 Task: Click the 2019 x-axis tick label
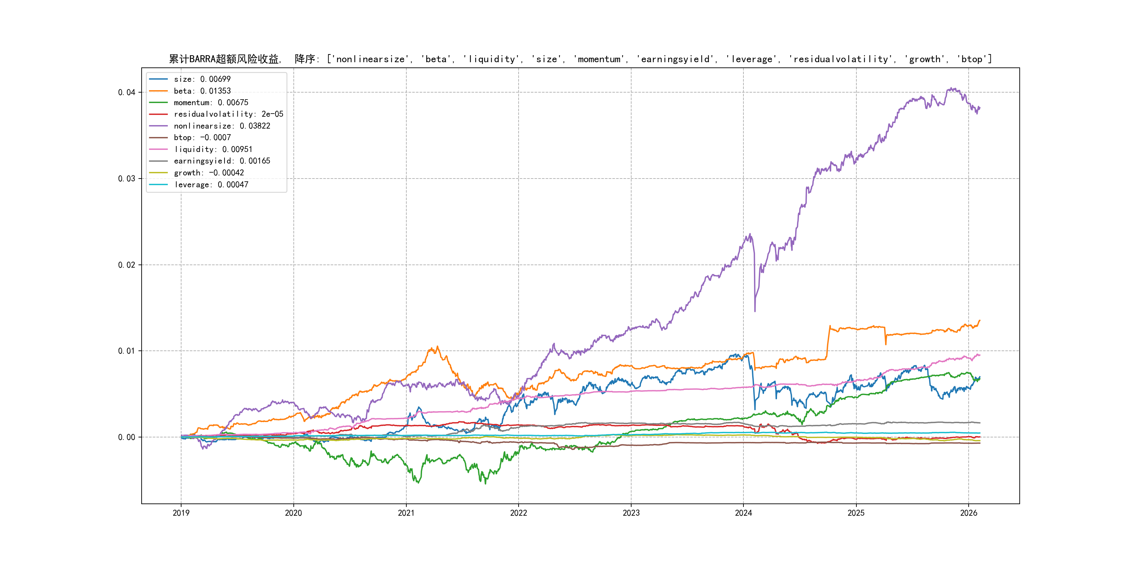(181, 513)
